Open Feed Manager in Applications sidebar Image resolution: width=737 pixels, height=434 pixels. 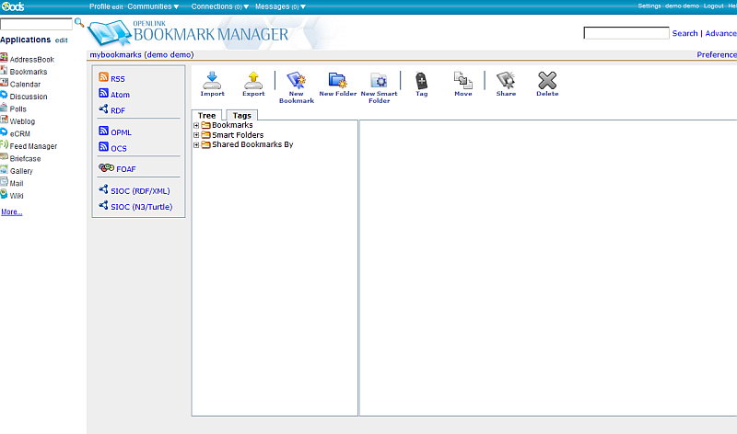pos(33,146)
